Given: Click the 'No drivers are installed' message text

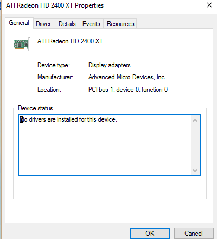Looking at the screenshot, I should (x=68, y=119).
